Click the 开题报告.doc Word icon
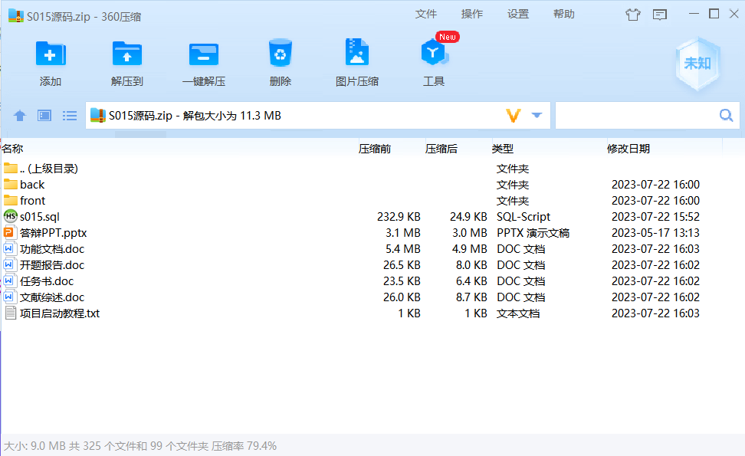Viewport: 745px width, 456px height. (8, 265)
